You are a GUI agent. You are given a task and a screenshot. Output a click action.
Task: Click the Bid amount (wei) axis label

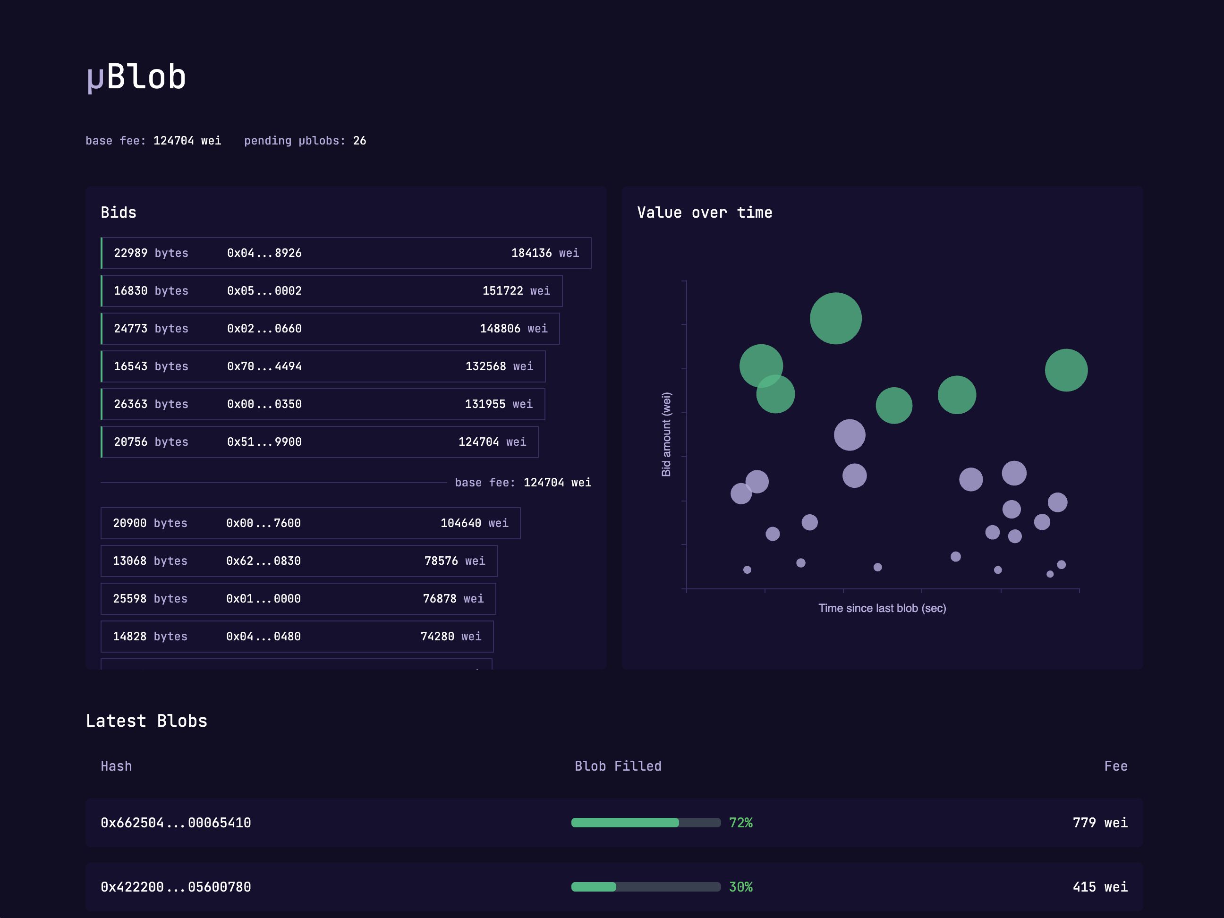(x=666, y=434)
